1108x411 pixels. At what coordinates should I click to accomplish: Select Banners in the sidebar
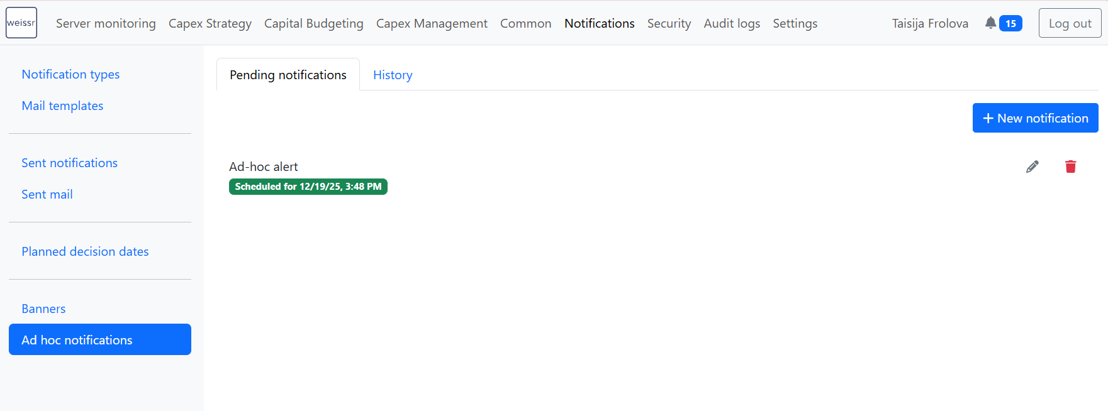(43, 309)
